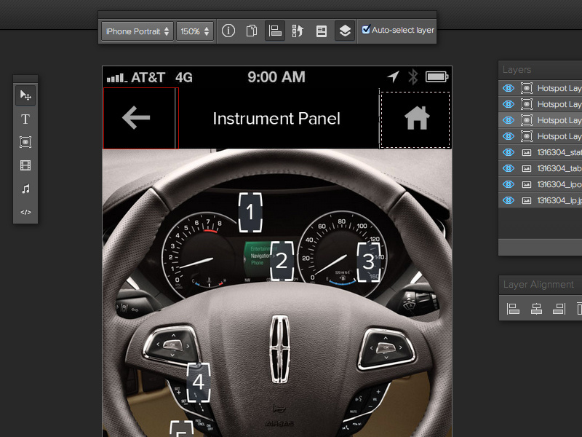This screenshot has height=437, width=582.
Task: Toggle visibility of the 1316304_ip.jpg layer
Action: tap(509, 200)
